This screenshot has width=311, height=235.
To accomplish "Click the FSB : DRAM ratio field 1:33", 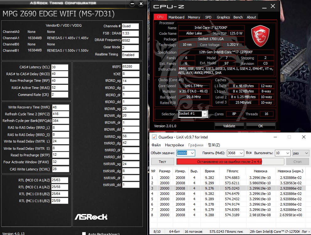I will click(130, 33).
